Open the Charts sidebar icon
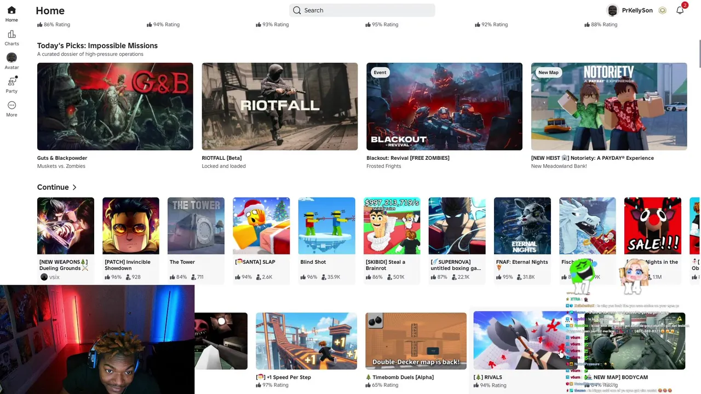The image size is (701, 394). click(x=12, y=34)
